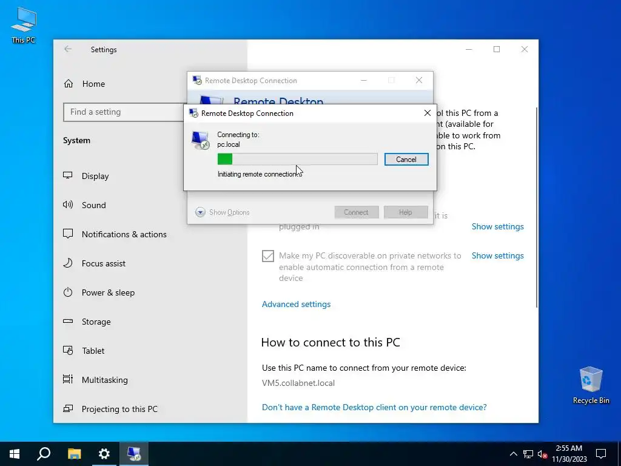
Task: Open the notification center icon
Action: click(x=601, y=454)
